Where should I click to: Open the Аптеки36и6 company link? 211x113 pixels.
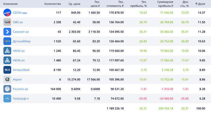tap(21, 70)
